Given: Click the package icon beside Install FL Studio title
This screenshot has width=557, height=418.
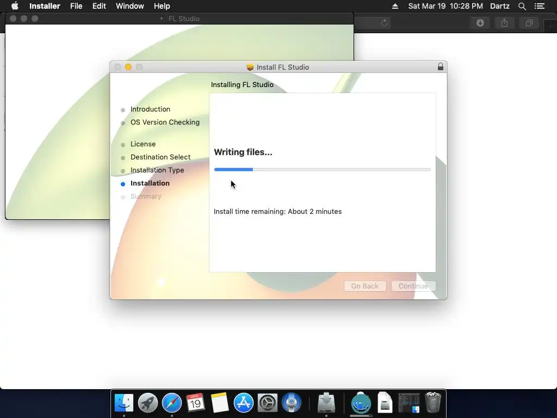Looking at the screenshot, I should [250, 67].
